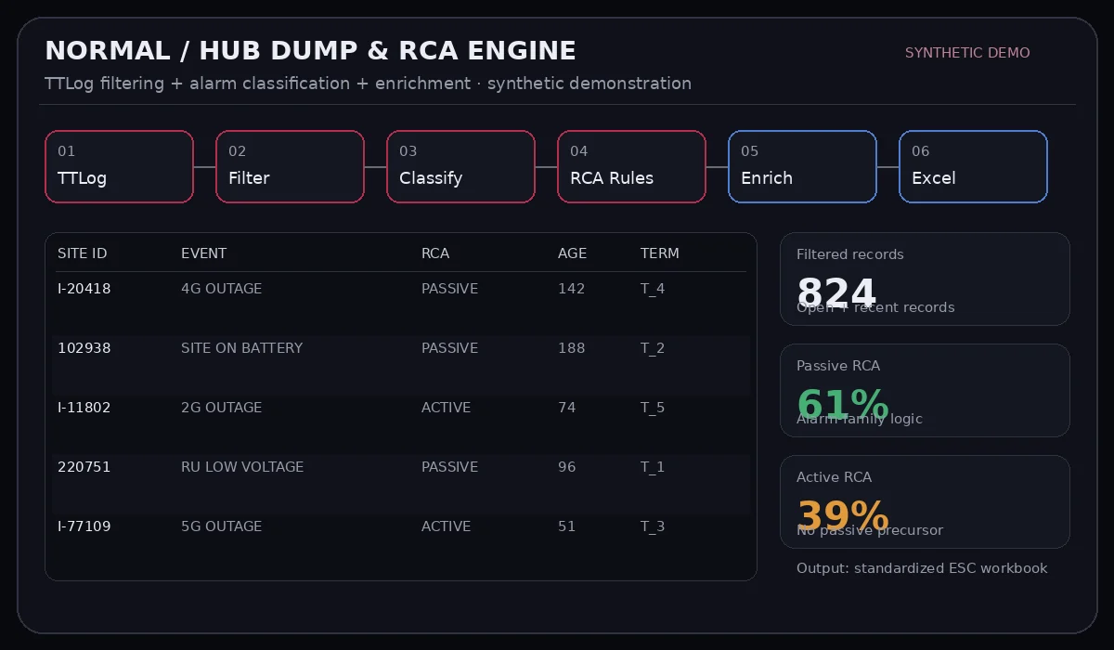Click age value 188
This screenshot has height=650, width=1114.
571,348
